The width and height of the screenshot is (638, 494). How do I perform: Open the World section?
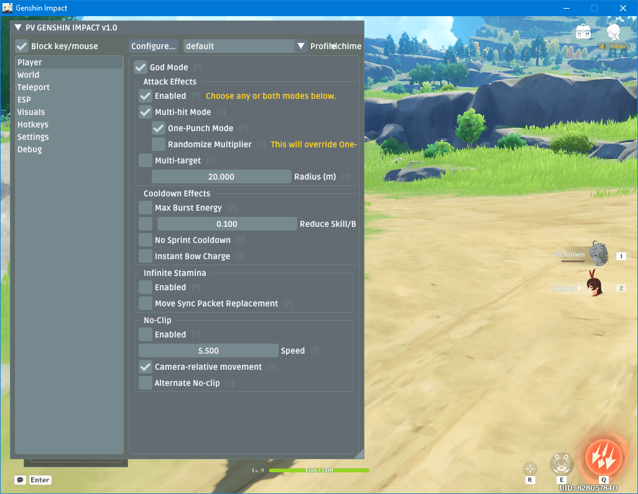(x=69, y=75)
